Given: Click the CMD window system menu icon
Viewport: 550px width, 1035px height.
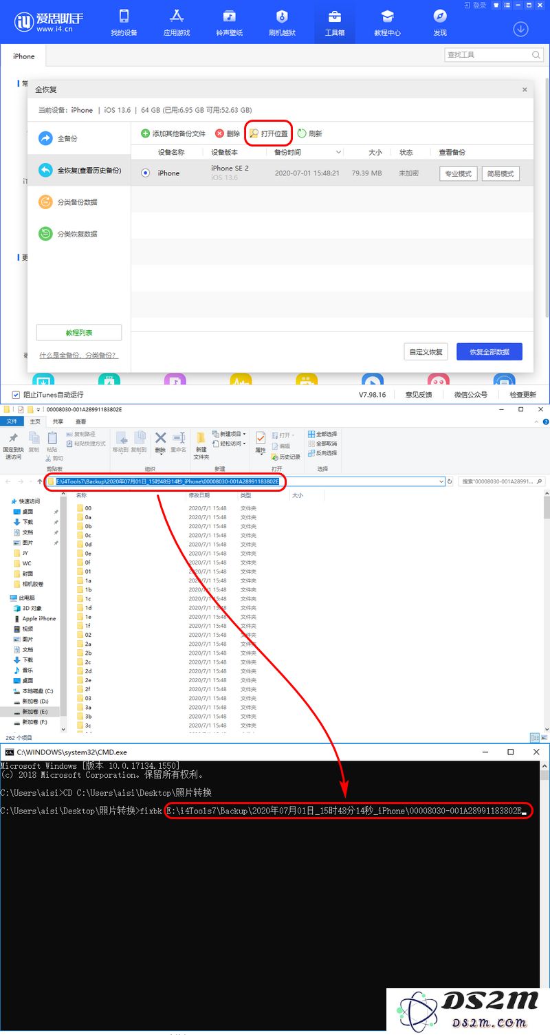Looking at the screenshot, I should tap(10, 752).
